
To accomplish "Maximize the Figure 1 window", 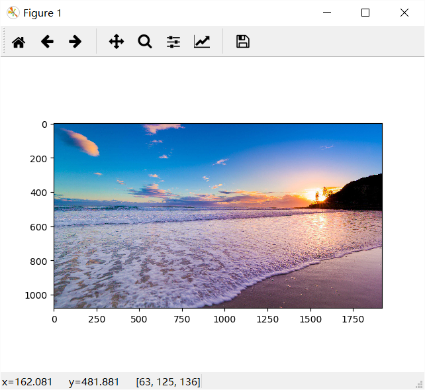I will (365, 13).
